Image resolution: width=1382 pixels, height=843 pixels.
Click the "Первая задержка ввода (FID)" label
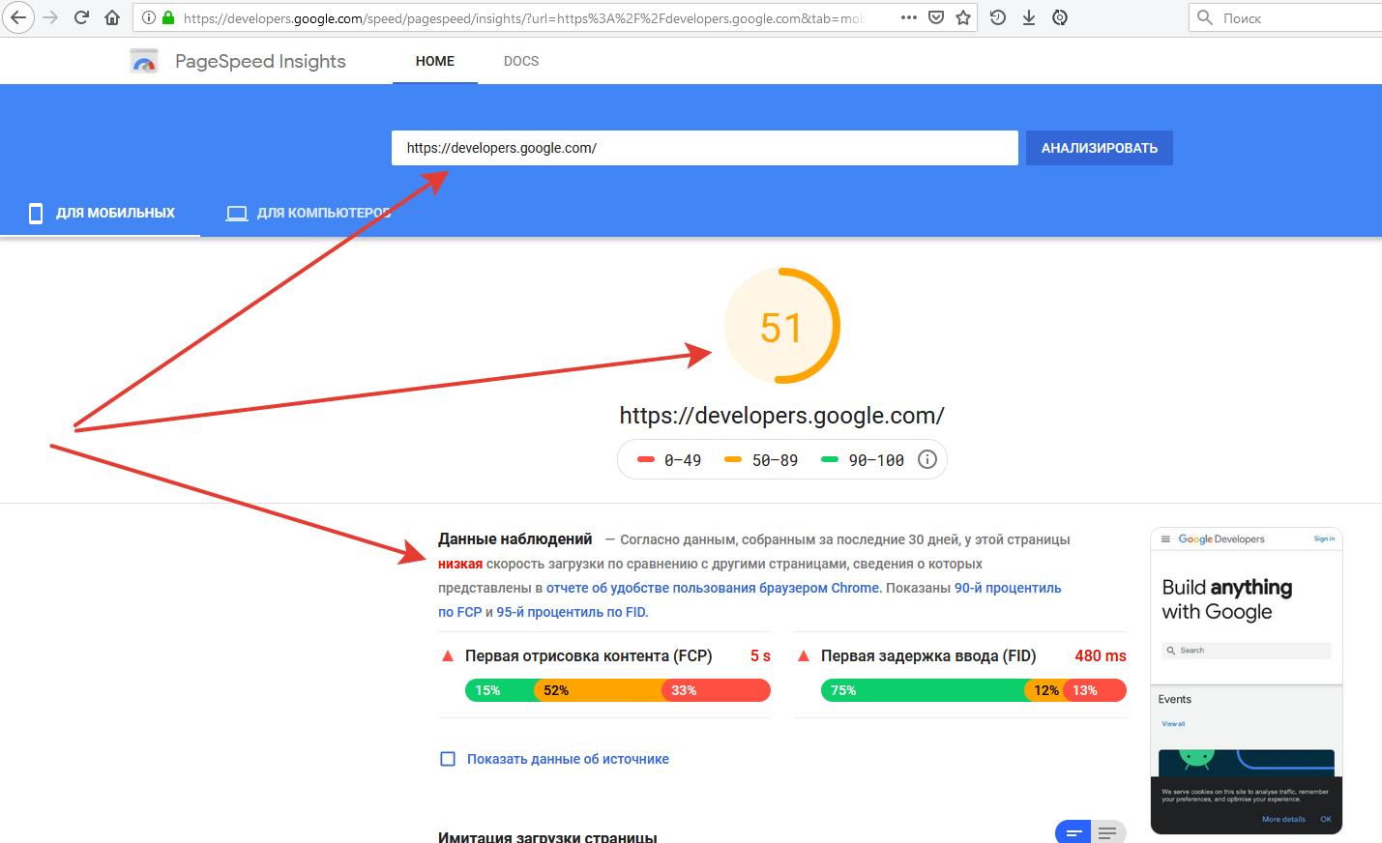[x=928, y=655]
